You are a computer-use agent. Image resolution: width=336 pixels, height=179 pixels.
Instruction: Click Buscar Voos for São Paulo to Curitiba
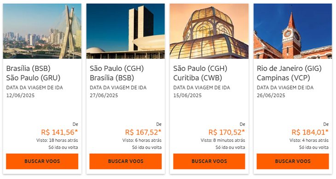click(209, 161)
